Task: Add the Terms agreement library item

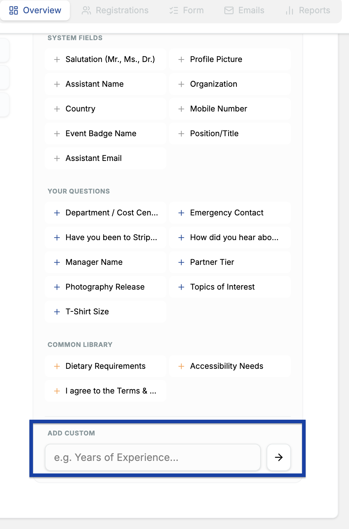Action: (106, 391)
